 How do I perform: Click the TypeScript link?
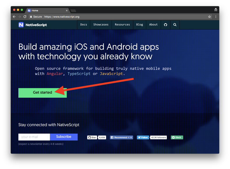coord(79,74)
